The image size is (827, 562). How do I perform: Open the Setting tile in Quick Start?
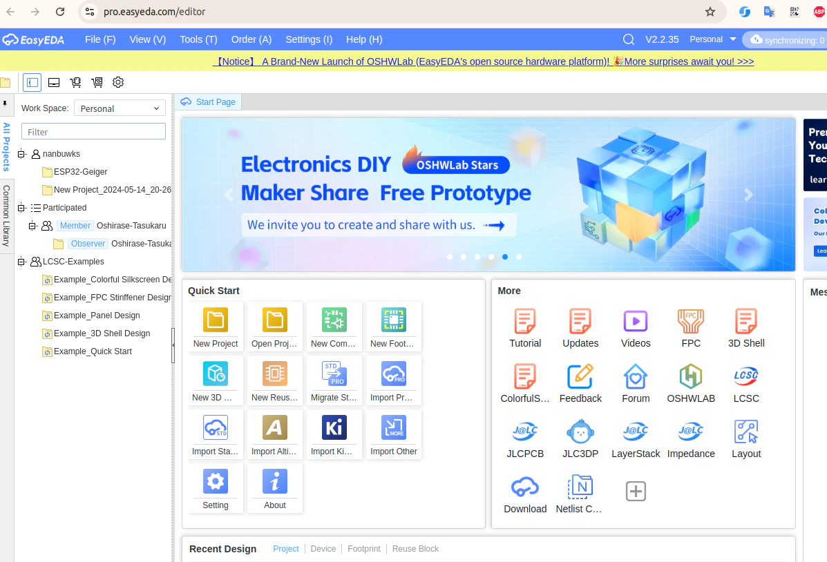pos(215,487)
